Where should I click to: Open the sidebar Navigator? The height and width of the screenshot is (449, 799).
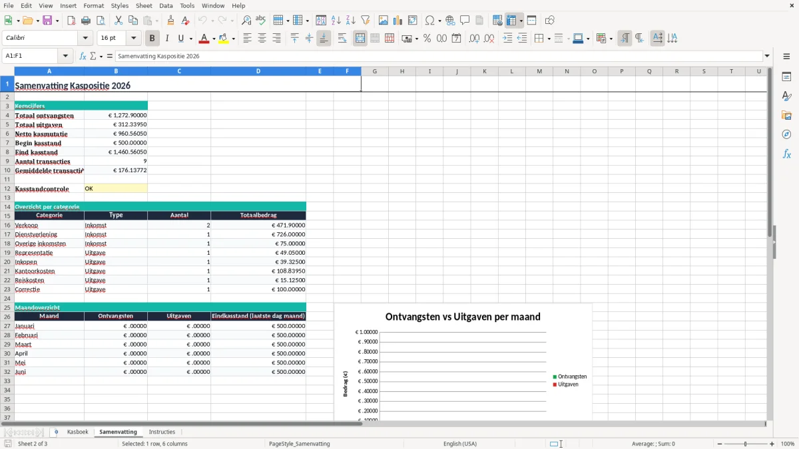click(x=786, y=134)
